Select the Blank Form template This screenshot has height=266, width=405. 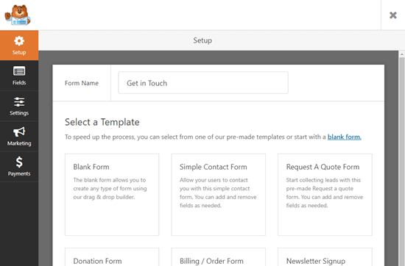point(112,195)
